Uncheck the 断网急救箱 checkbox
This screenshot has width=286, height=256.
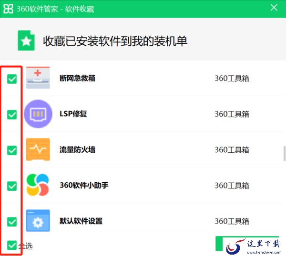point(12,79)
